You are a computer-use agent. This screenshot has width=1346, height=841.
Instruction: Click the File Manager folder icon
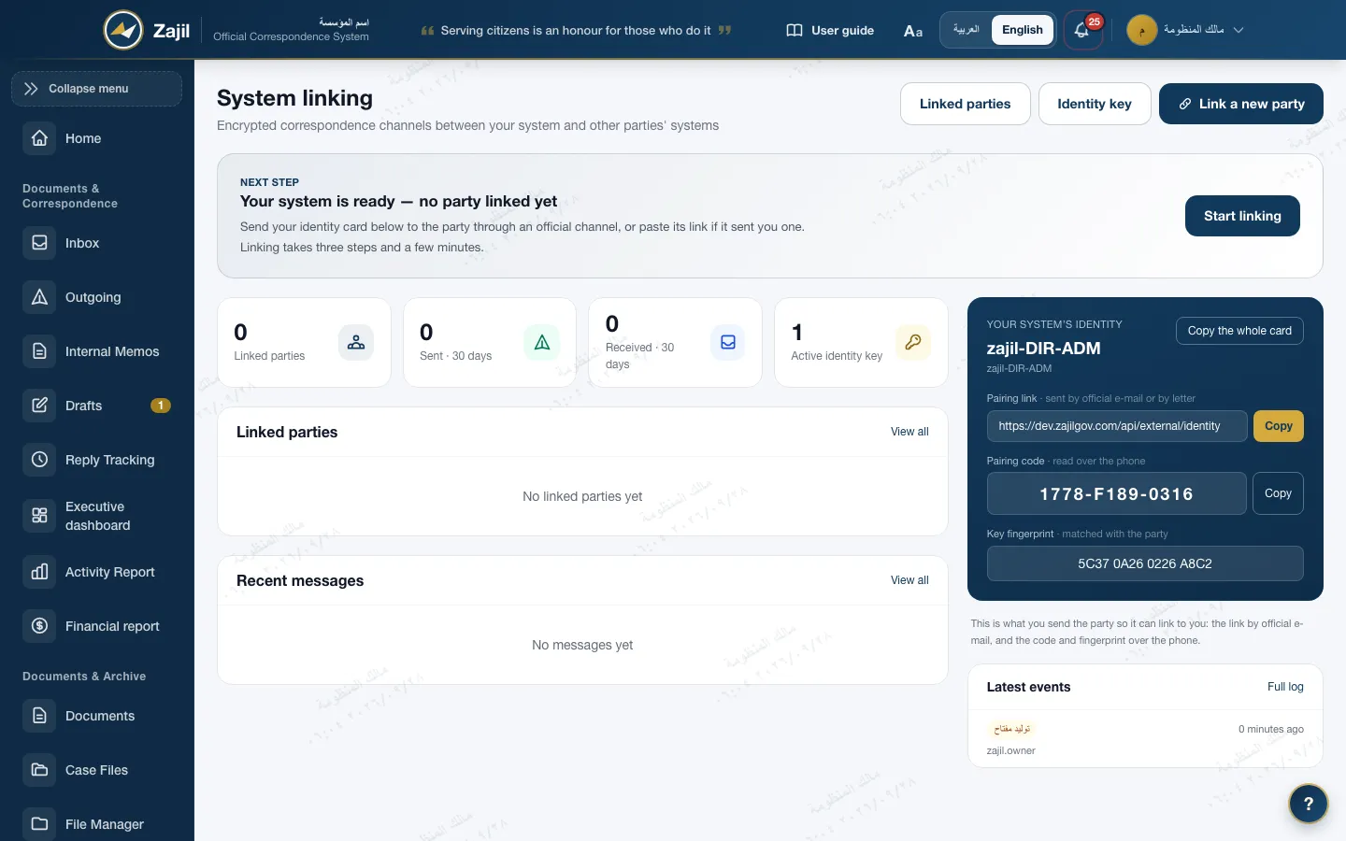click(x=39, y=824)
